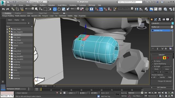
Task: Open the selection filter All dropdown
Action: coord(29,8)
